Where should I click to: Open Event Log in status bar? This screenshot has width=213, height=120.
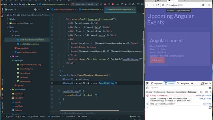tap(134, 117)
